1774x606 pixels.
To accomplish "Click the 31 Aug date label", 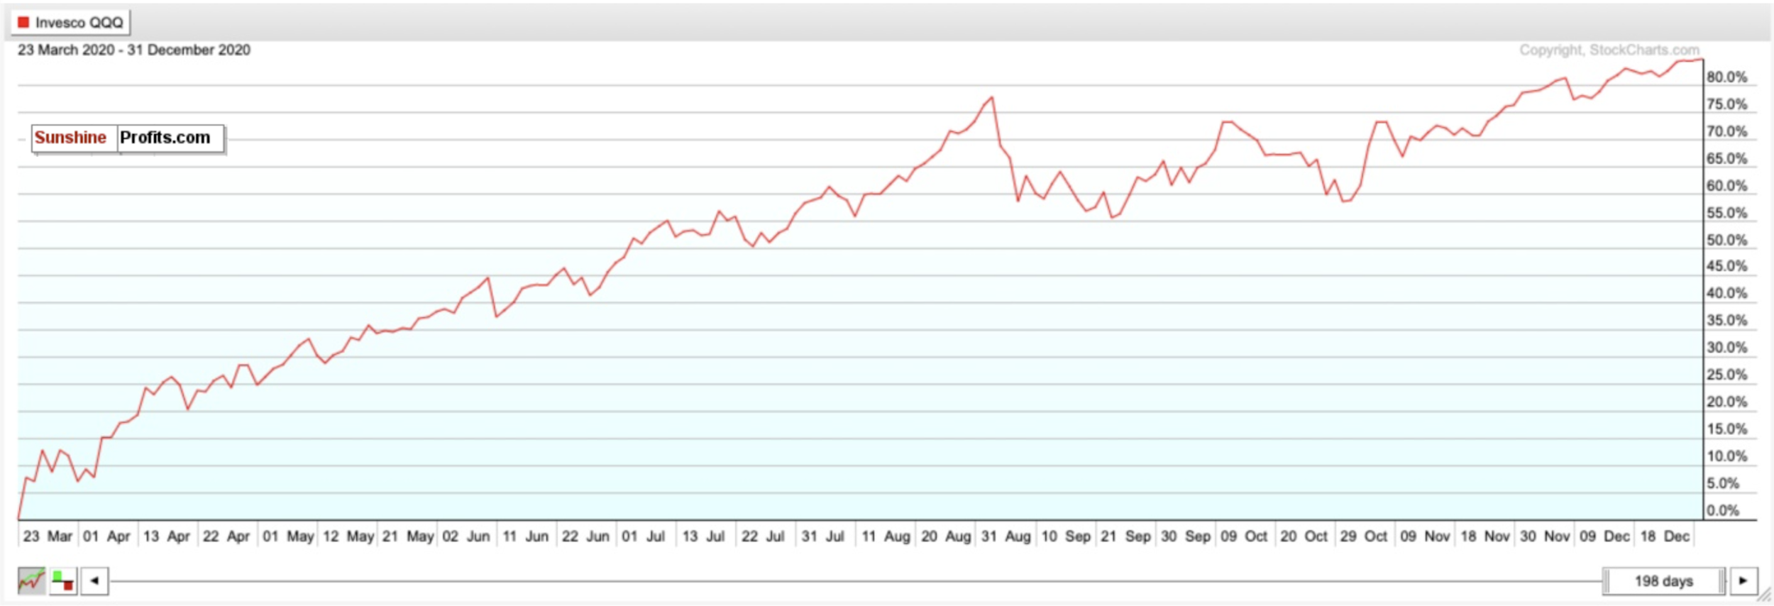I will pyautogui.click(x=1006, y=536).
